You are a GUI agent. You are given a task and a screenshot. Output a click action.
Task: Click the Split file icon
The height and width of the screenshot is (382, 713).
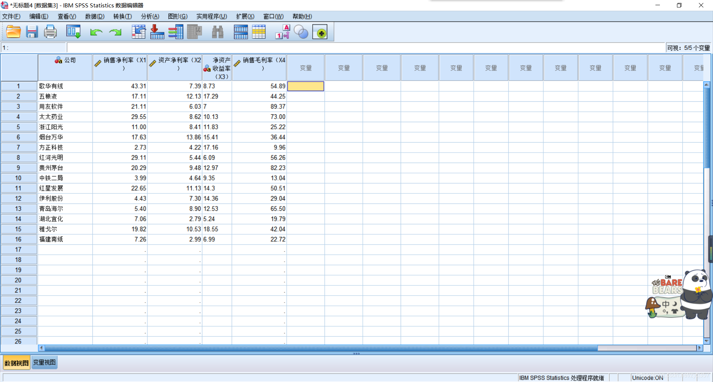click(241, 32)
